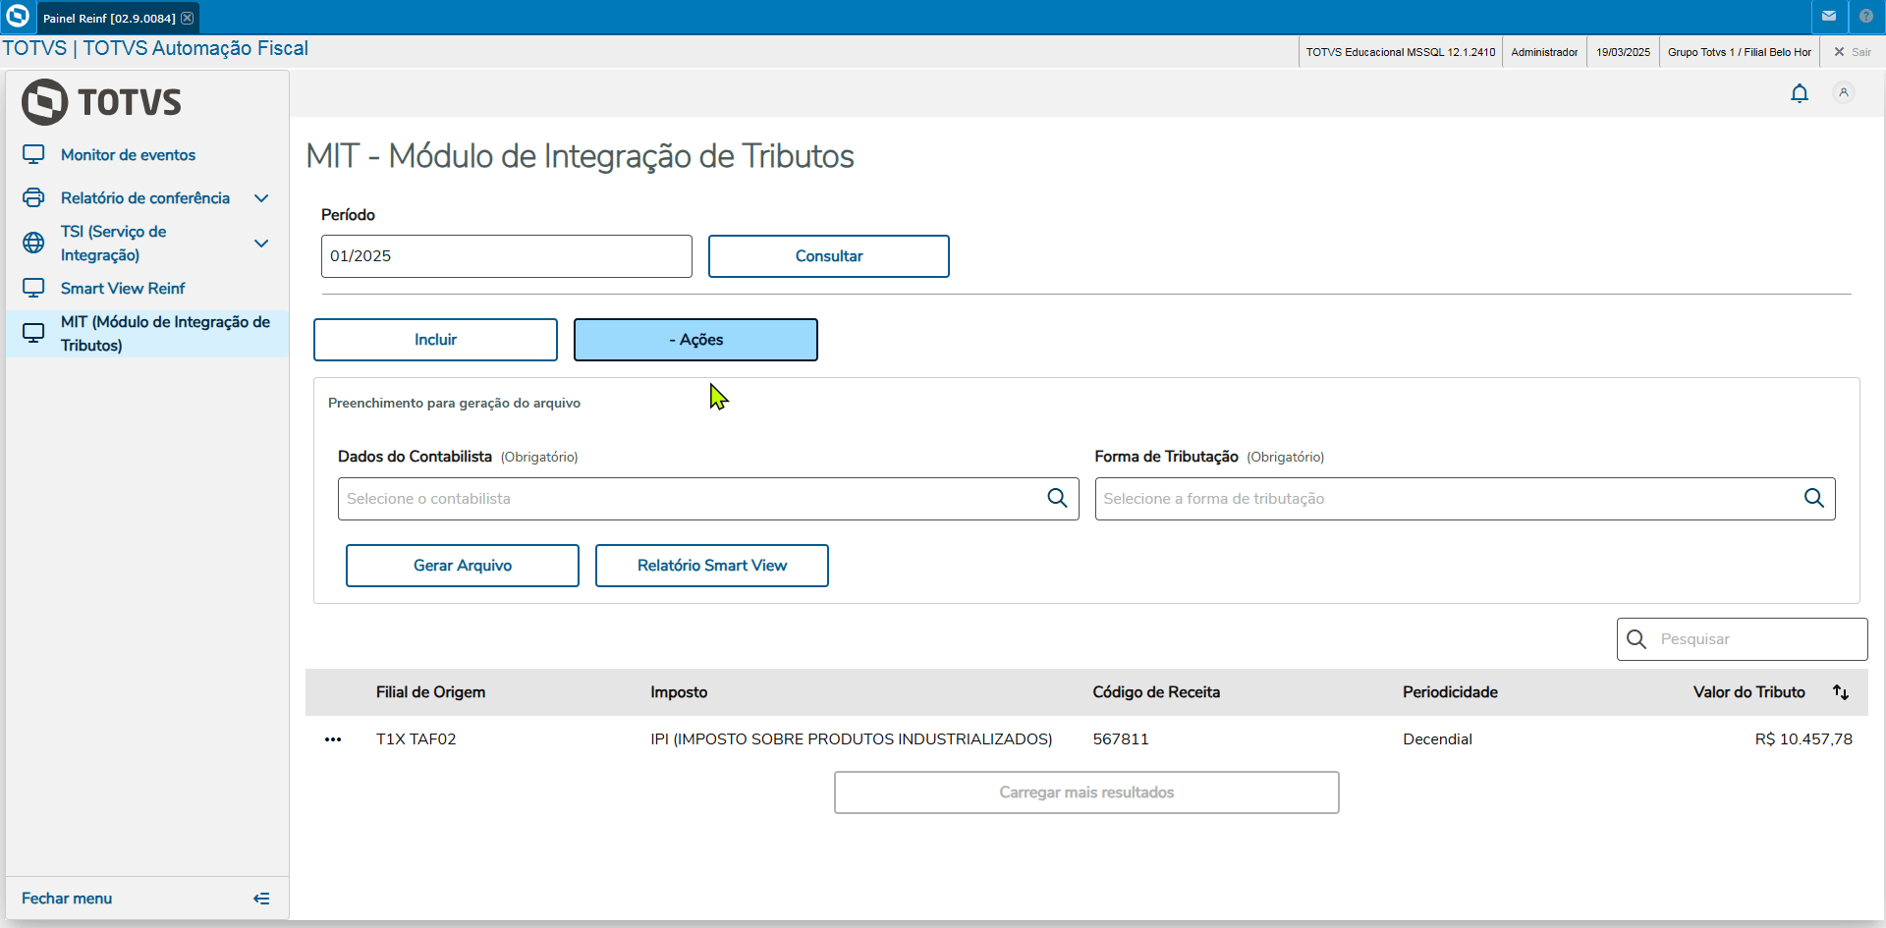Click the Administrador user label
Screen dimensions: 1886x928
click(1544, 52)
